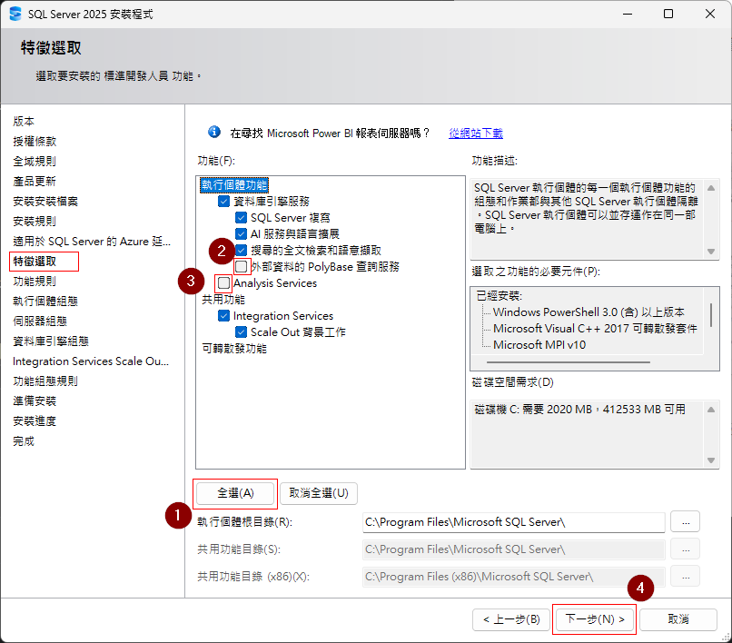Click disabled 共用功能目錄 (x86) path field
Screen dimensions: 732x643
pyautogui.click(x=513, y=576)
